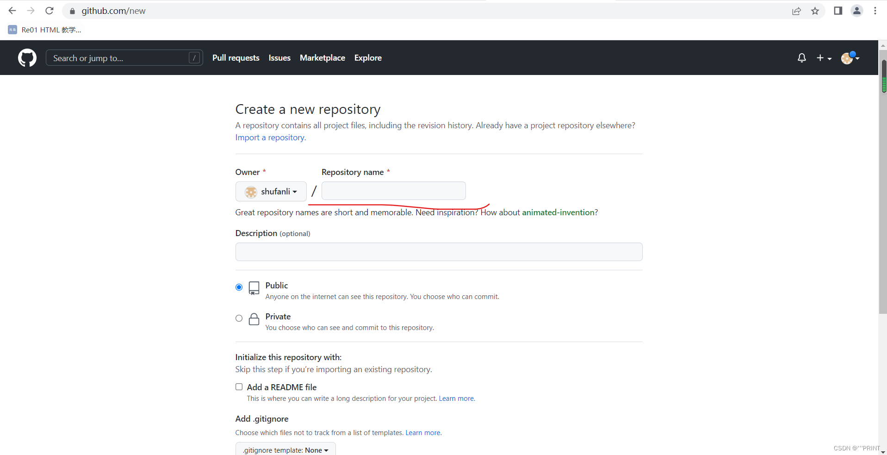This screenshot has height=455, width=887.
Task: Open the notifications bell
Action: (801, 58)
